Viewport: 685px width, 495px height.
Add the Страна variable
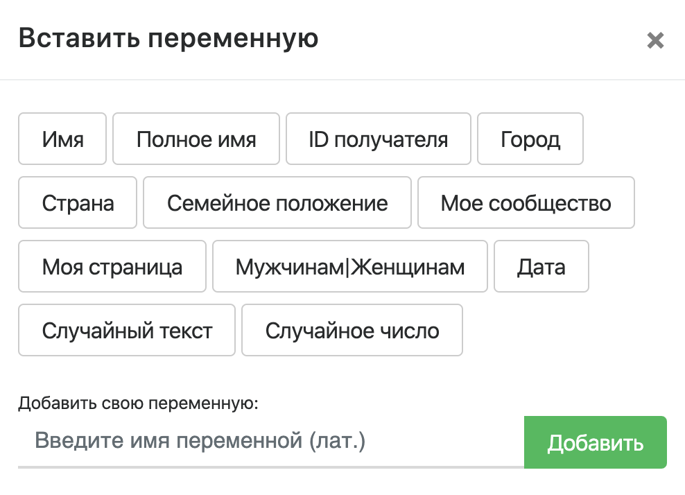[78, 203]
